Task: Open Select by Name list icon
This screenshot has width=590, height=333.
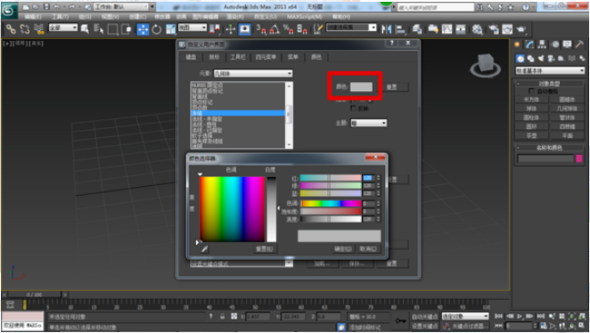Action: click(x=99, y=29)
